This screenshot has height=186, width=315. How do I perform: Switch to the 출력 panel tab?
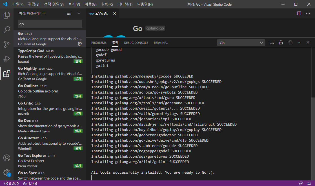pos(115,43)
